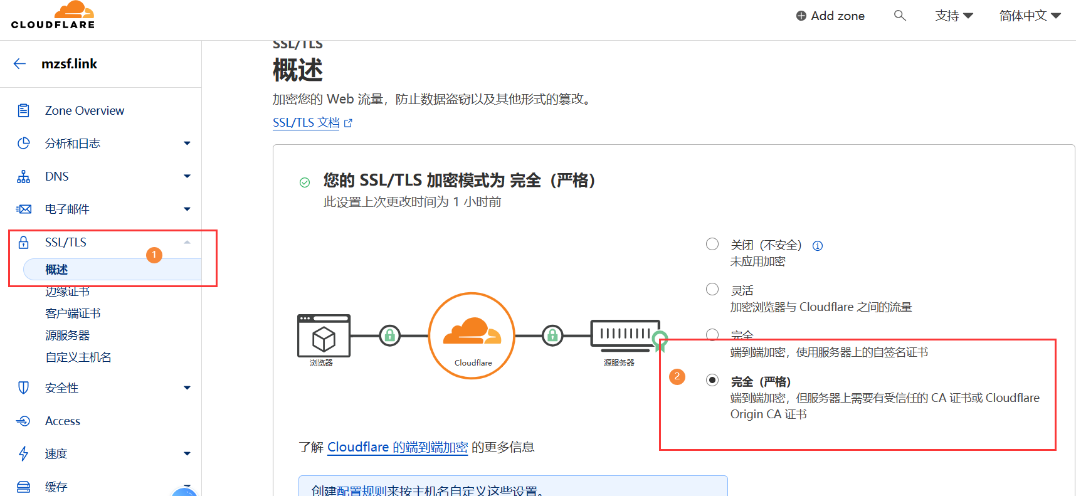Click the Zone Overview clipboard icon
This screenshot has height=496, width=1076.
(24, 110)
